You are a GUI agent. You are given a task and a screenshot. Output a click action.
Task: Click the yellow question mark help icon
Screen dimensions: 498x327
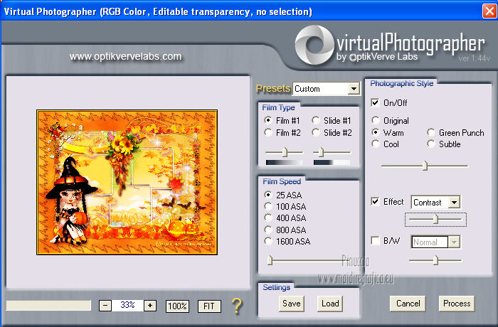pos(237,306)
